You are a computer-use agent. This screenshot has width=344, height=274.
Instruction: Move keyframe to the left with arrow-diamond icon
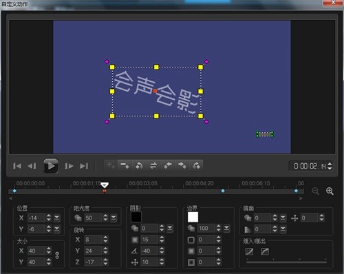[168, 165]
